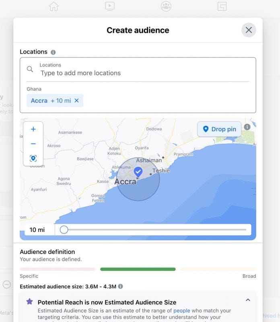
Task: Open the Groups tab icon
Action: click(166, 6)
